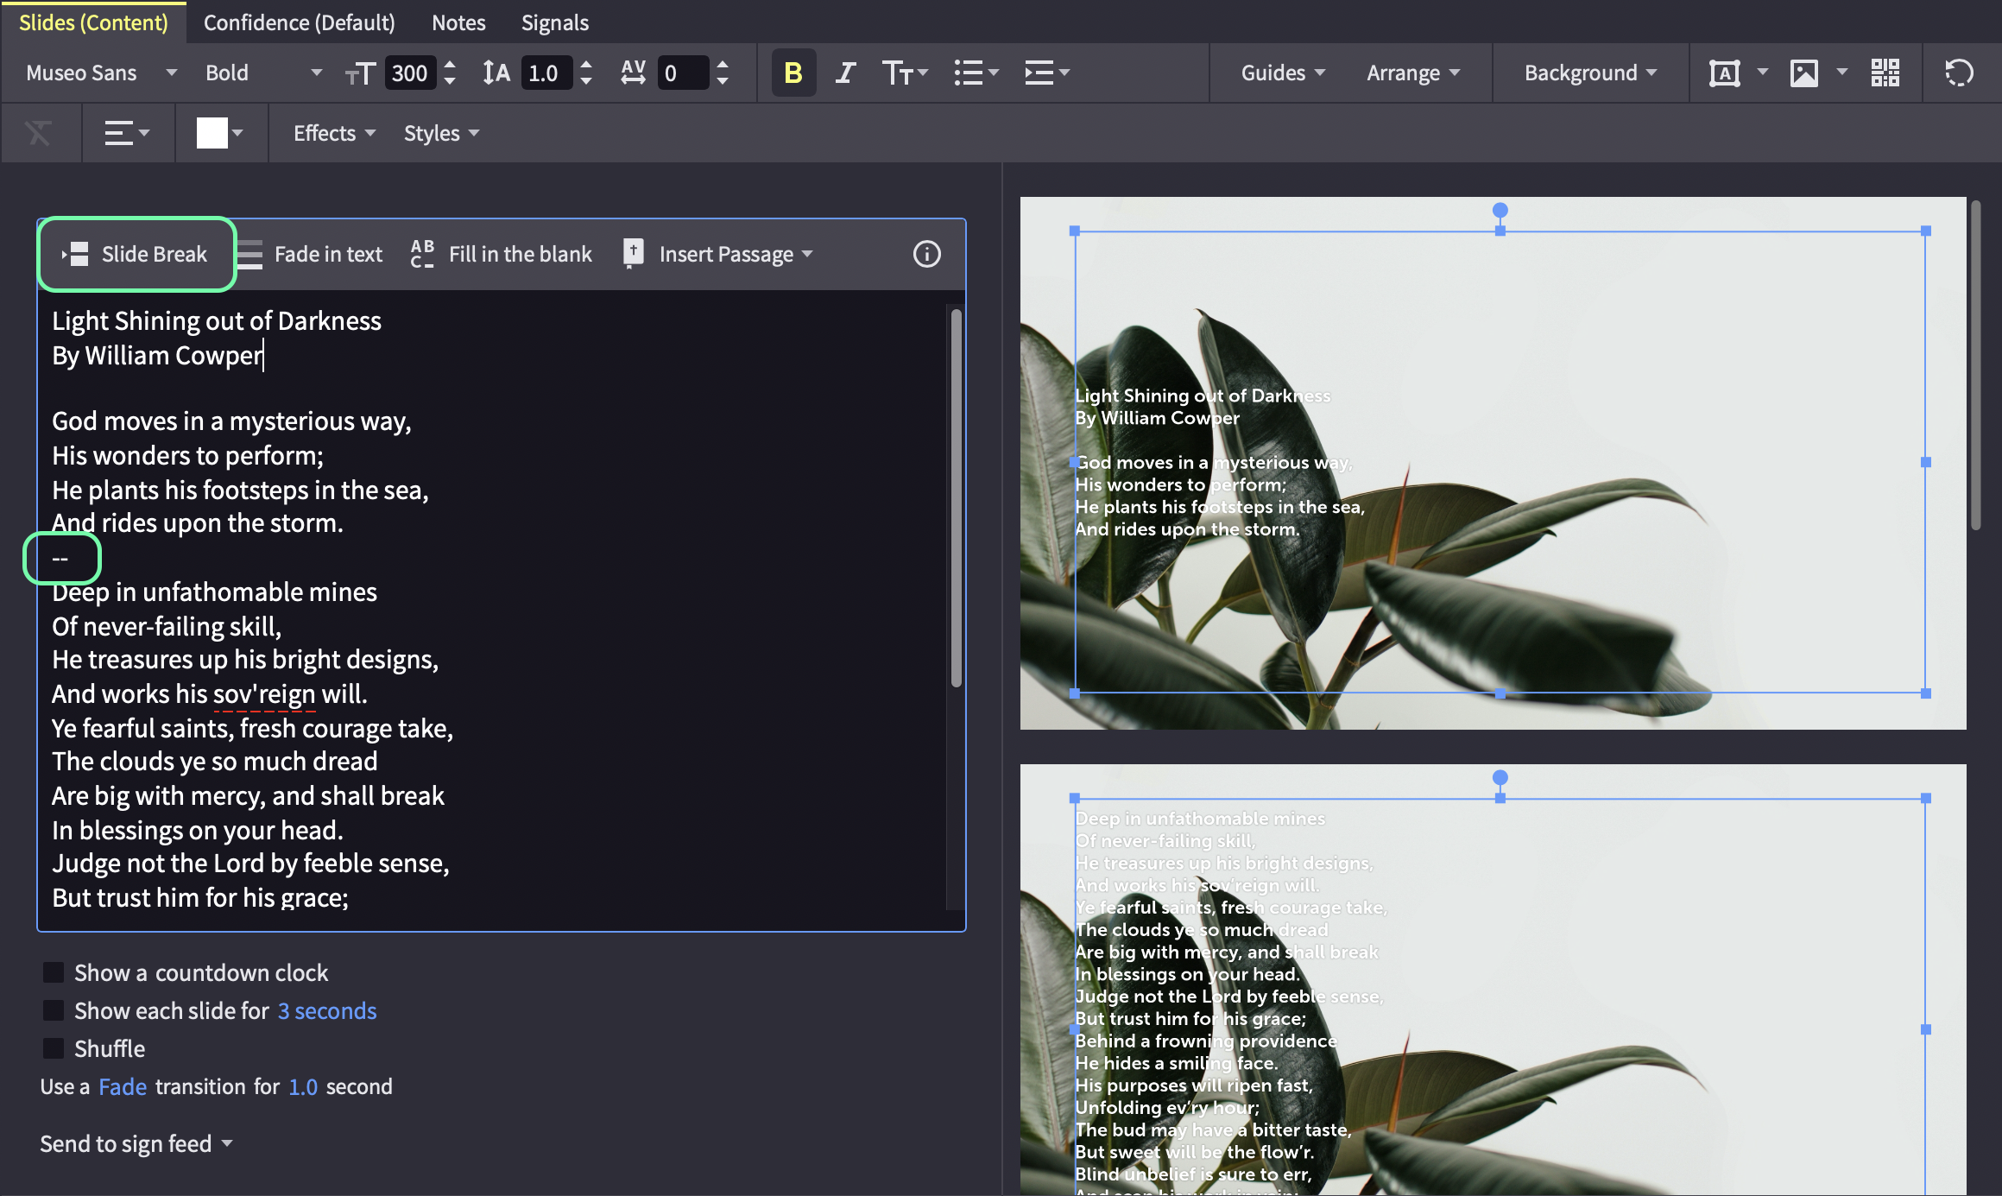This screenshot has height=1196, width=2002.
Task: Enable Show each slide for checkbox
Action: (x=54, y=1010)
